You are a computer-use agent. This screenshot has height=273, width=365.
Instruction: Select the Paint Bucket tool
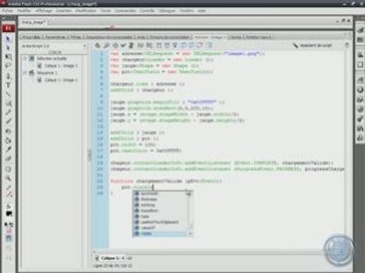[8, 140]
